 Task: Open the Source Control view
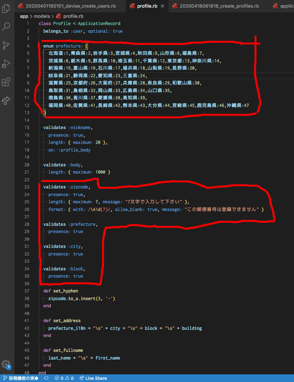tap(6, 45)
